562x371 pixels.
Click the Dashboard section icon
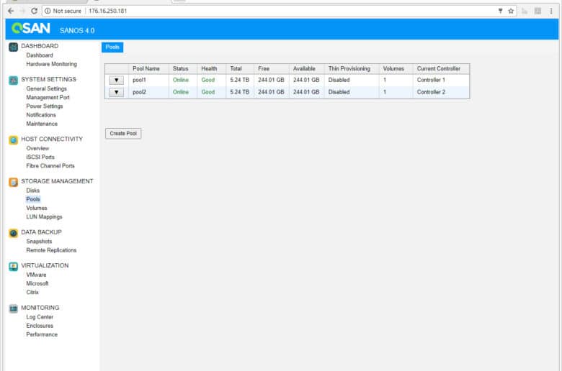13,47
